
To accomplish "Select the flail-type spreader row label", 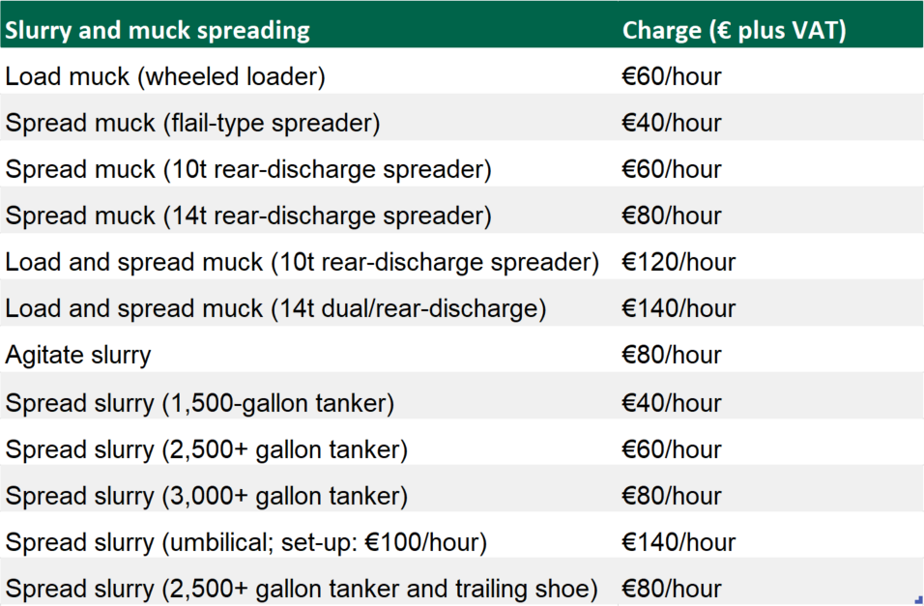I will [192, 124].
